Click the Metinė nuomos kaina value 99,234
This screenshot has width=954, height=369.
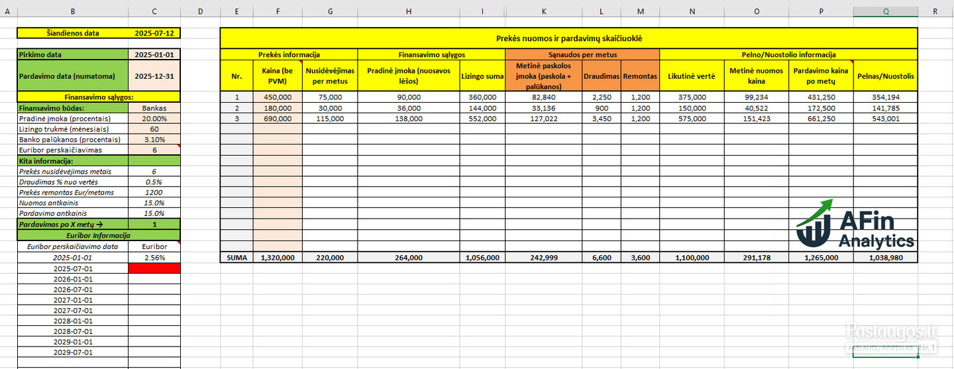(x=757, y=97)
